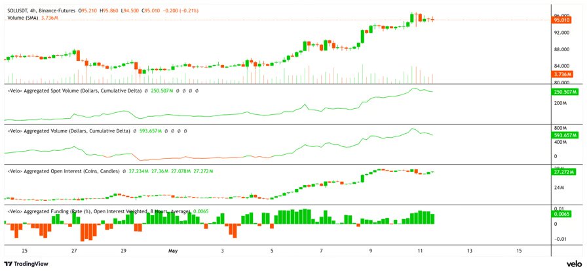
Task: Click the orange 95.010 current price tag
Action: (562, 20)
